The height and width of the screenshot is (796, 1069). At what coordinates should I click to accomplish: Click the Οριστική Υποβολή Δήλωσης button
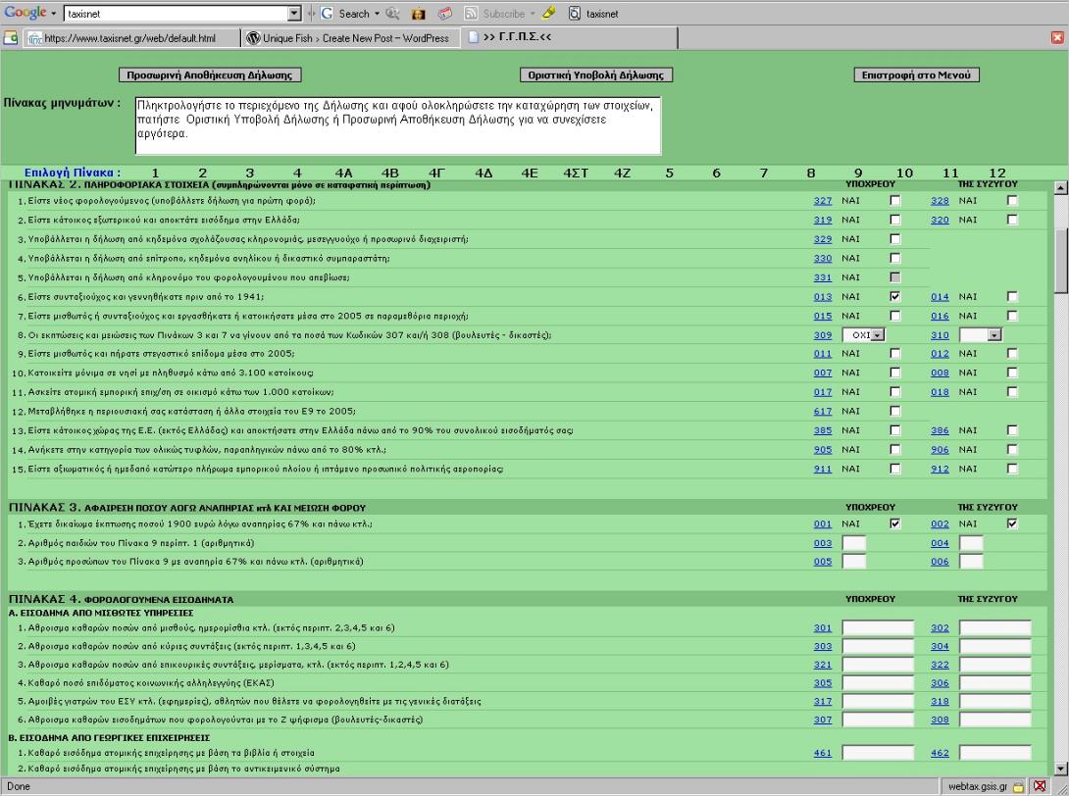pos(595,75)
